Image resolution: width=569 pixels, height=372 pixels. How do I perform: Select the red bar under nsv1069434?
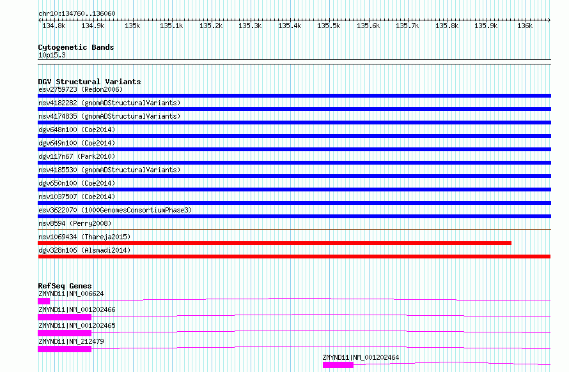(275, 243)
